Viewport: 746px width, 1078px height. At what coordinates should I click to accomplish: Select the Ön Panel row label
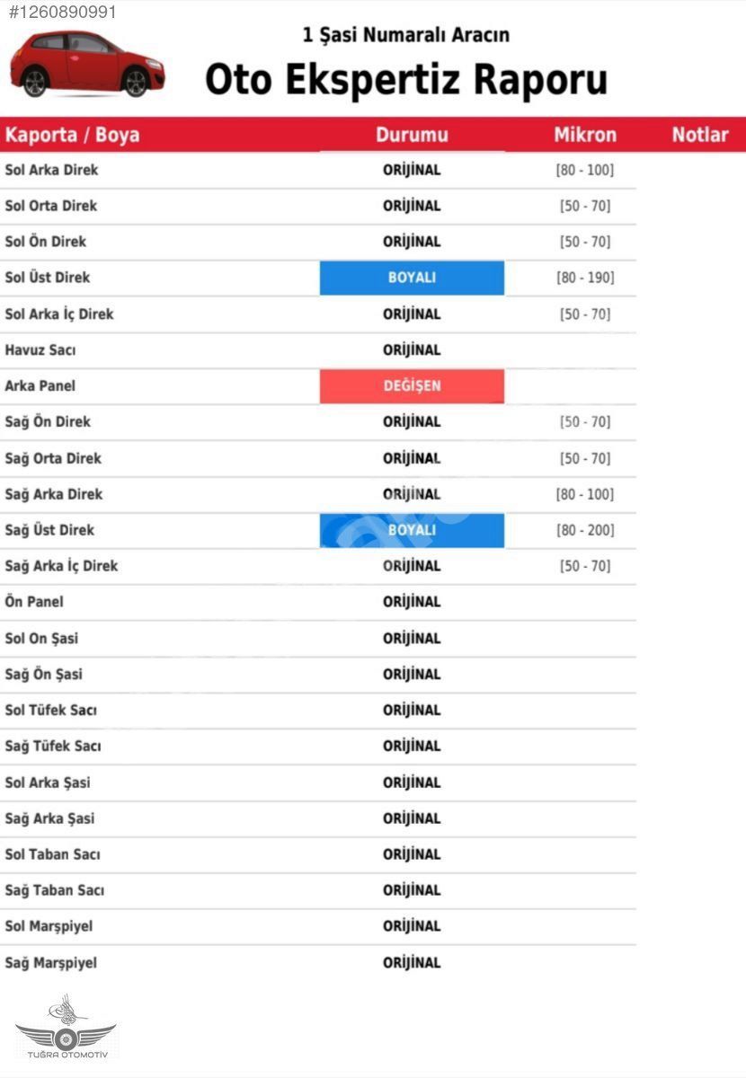tap(34, 602)
